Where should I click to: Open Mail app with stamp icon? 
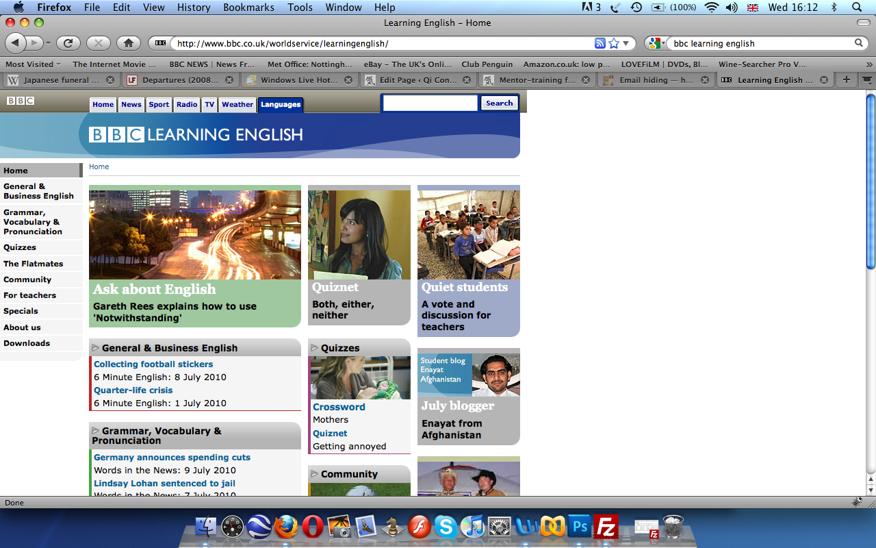[x=366, y=526]
